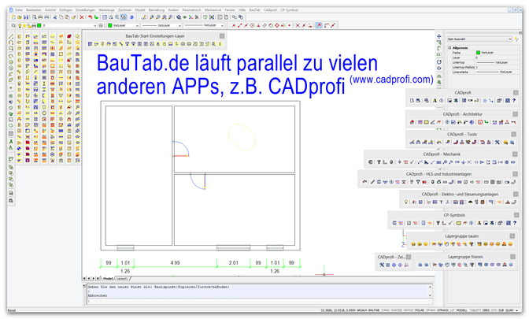Toggle MODELL in the status bar

(x=462, y=310)
